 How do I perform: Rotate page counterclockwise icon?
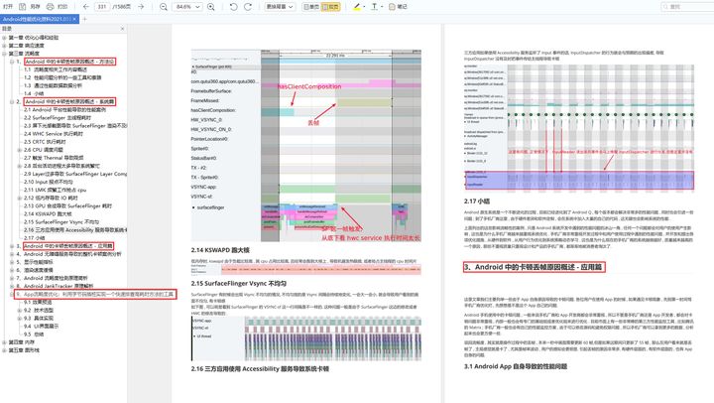click(233, 7)
